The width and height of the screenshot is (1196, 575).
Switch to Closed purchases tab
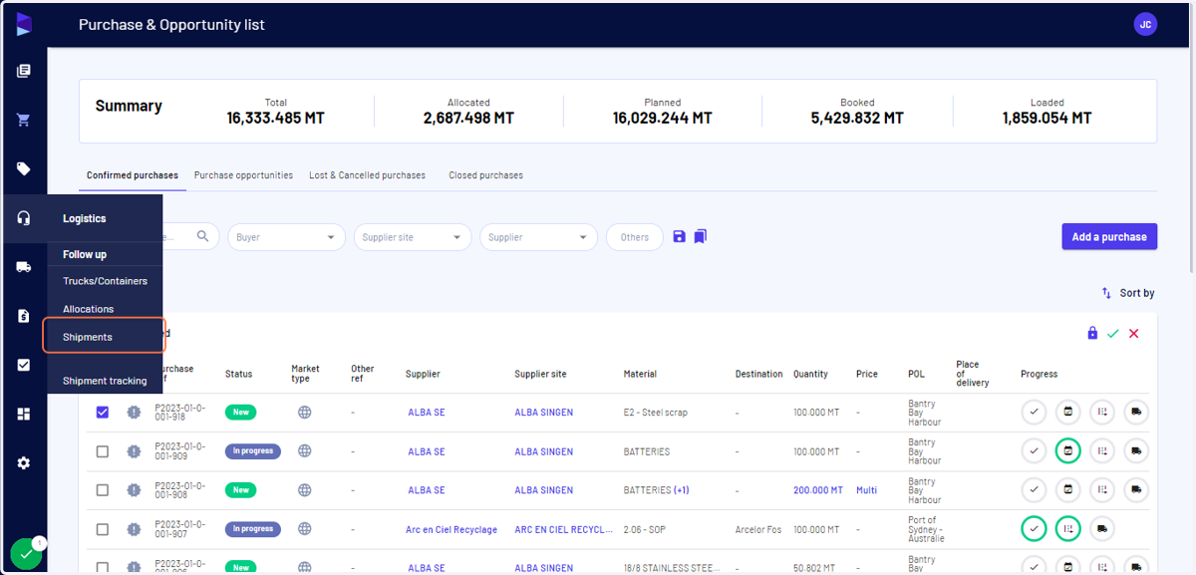[485, 175]
